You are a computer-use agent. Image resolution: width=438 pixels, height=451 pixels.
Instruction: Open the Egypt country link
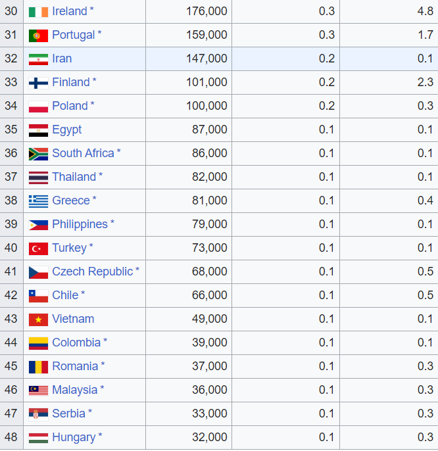pos(66,130)
